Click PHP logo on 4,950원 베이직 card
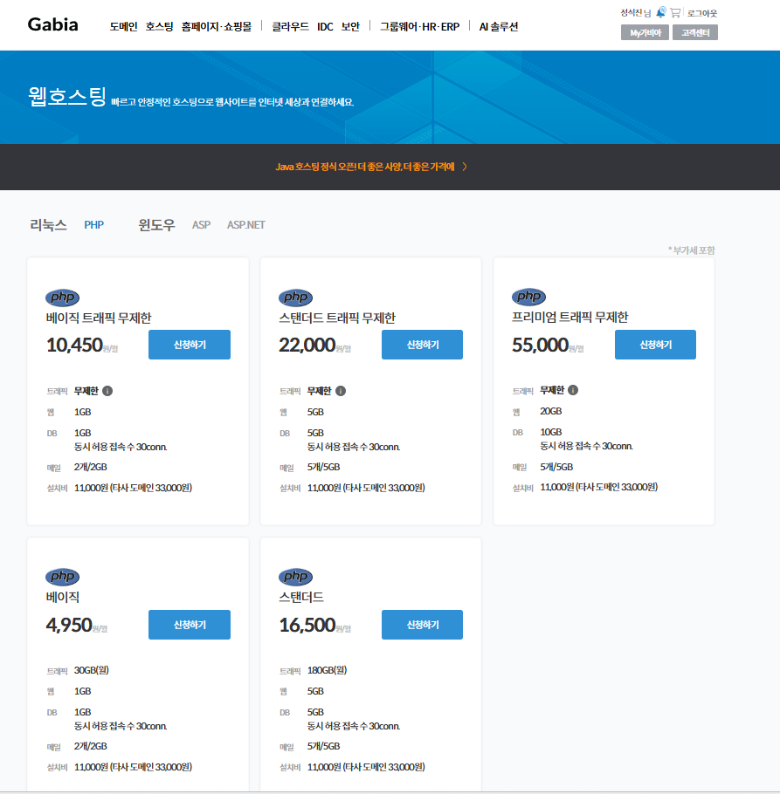 (x=62, y=577)
